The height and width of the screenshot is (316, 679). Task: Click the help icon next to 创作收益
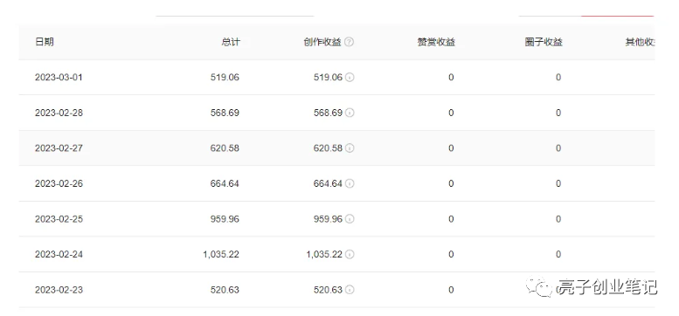tap(350, 43)
